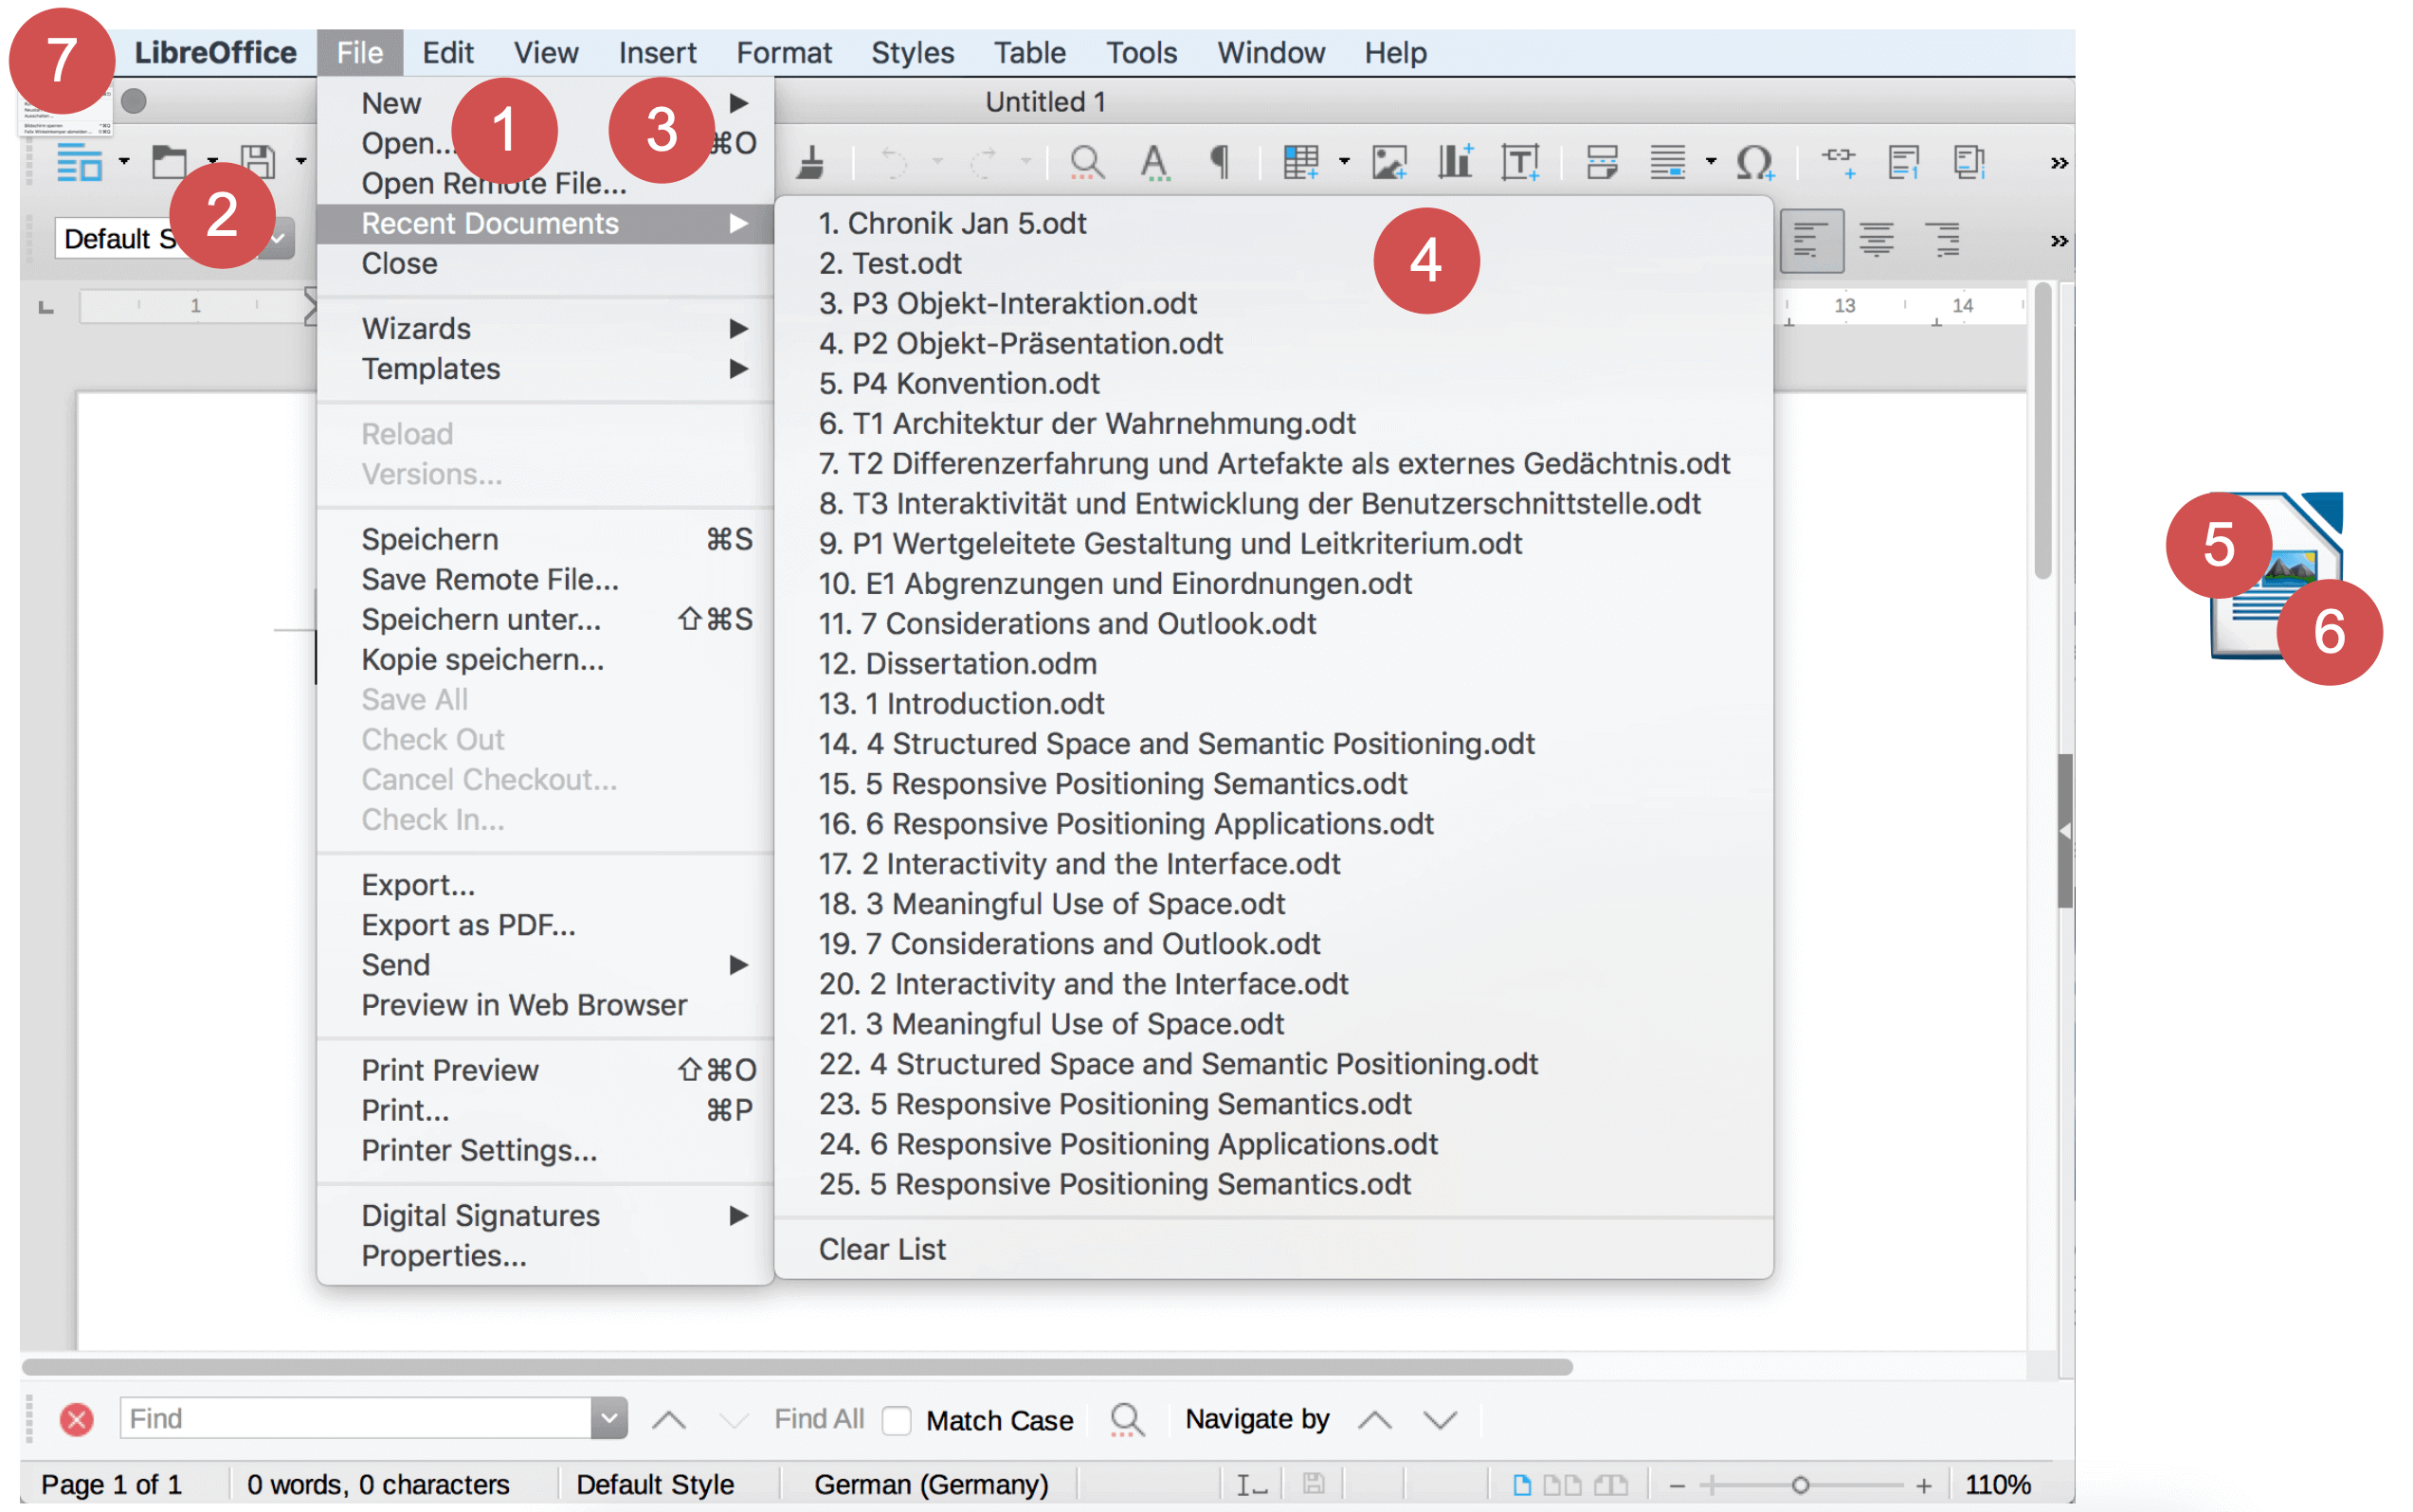Open the Tools menu

coord(1141,52)
